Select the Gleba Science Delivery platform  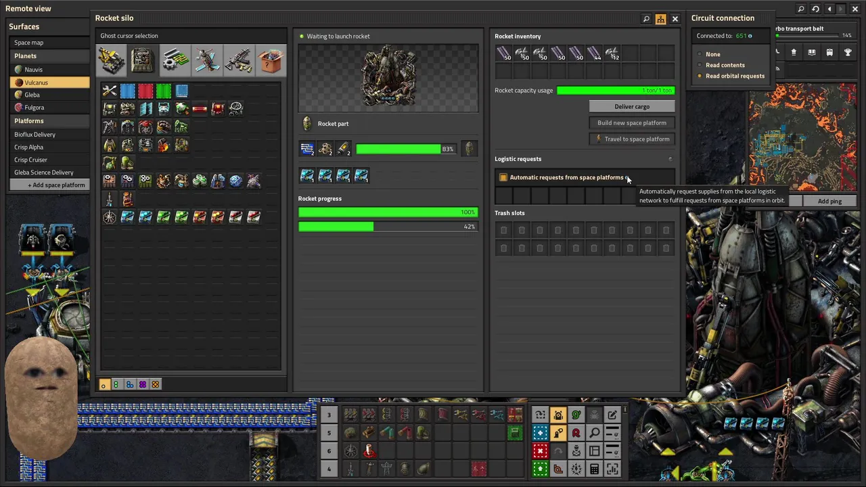49,172
